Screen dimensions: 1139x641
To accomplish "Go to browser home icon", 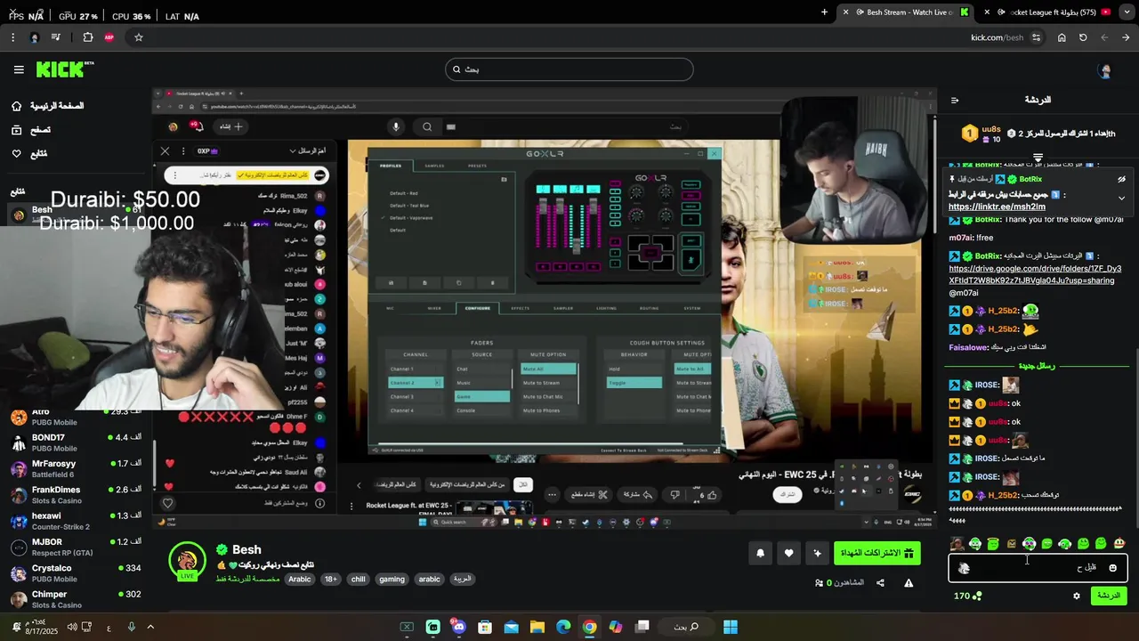I will (1062, 37).
